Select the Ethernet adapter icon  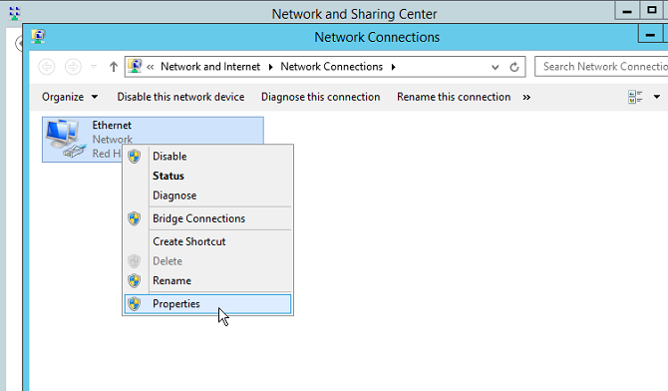coord(65,139)
